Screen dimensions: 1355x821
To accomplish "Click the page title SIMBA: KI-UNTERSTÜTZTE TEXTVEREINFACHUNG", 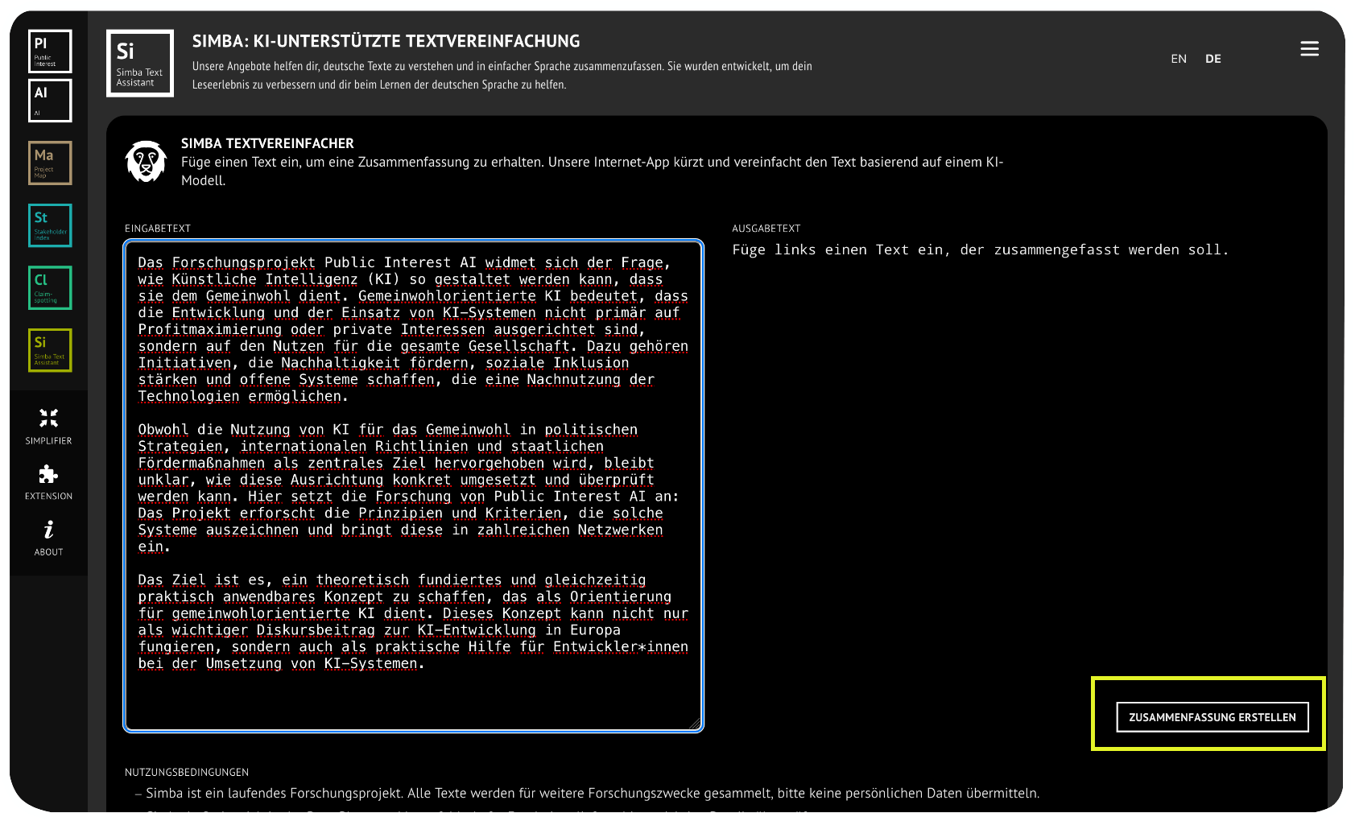I will coord(386,41).
